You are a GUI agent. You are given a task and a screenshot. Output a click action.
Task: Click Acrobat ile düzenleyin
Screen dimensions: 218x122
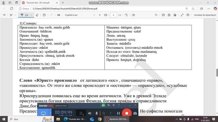tap(205, 15)
